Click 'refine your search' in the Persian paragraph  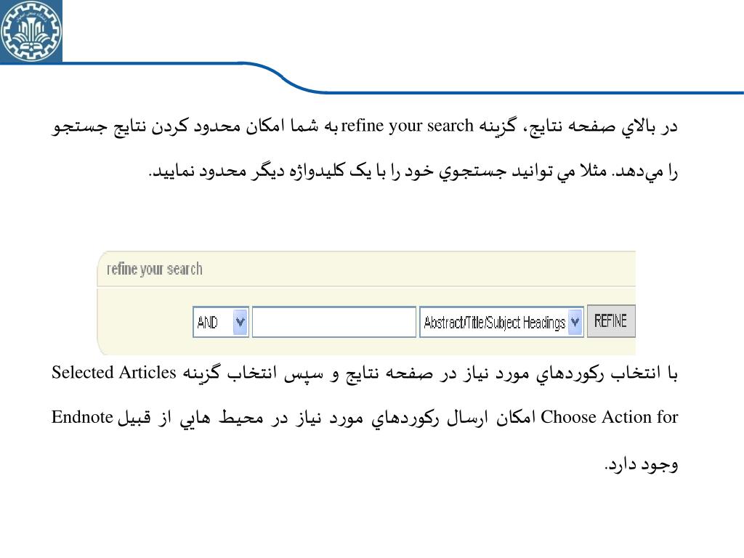pos(407,126)
